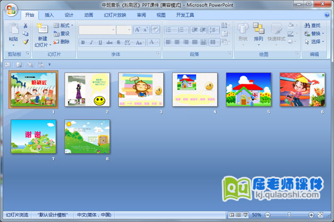Switch to the Review tab
Screen dimensions: 334x222
tap(141, 15)
